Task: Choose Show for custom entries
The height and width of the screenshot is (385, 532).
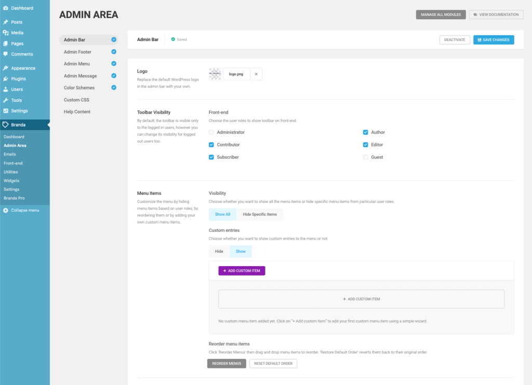Action: pos(241,252)
